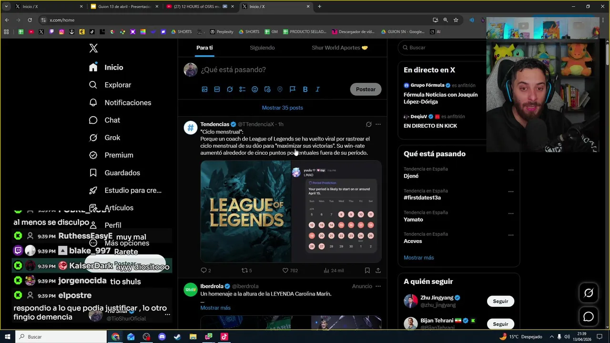This screenshot has height=343, width=610.
Task: Open options for Yamato trend
Action: coord(511,213)
